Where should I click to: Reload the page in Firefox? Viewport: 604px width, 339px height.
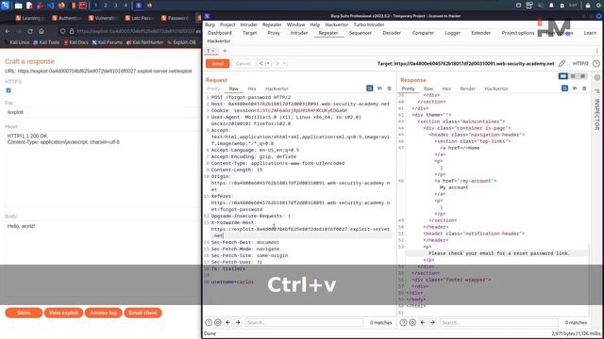30,31
